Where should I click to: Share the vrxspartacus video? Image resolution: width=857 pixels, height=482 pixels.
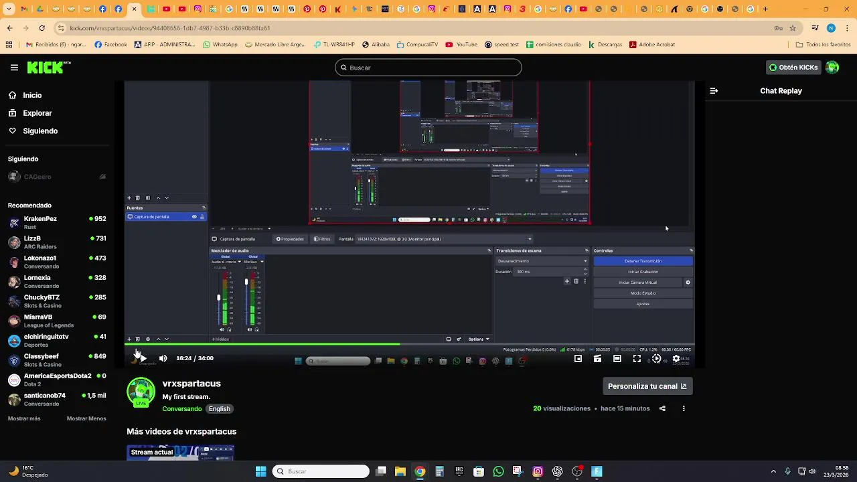click(x=662, y=408)
